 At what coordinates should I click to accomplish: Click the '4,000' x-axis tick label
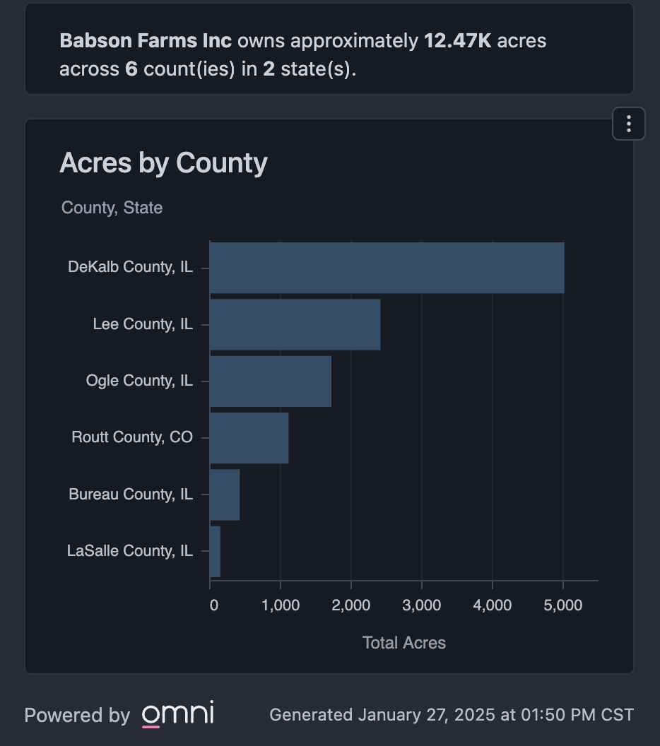(x=493, y=605)
